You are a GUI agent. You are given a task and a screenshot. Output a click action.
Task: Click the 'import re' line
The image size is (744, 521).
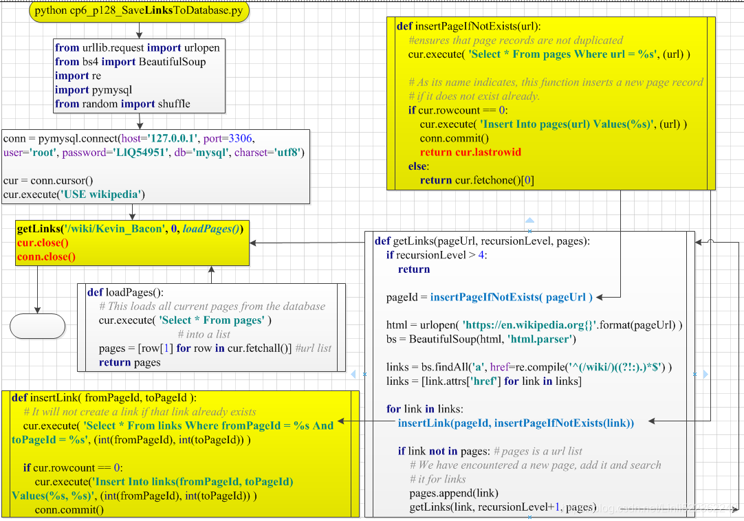point(78,76)
